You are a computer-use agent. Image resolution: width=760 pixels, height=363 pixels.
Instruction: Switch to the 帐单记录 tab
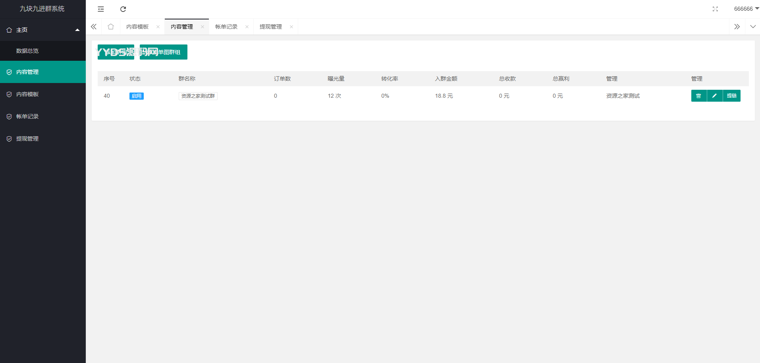[x=226, y=27]
